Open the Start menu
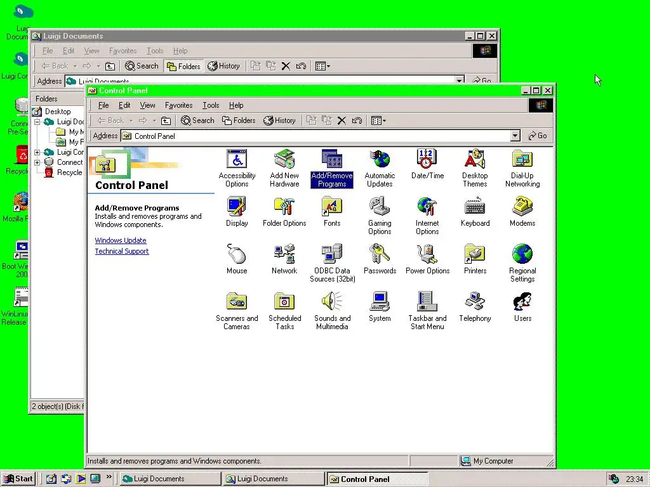This screenshot has width=650, height=487. tap(18, 479)
